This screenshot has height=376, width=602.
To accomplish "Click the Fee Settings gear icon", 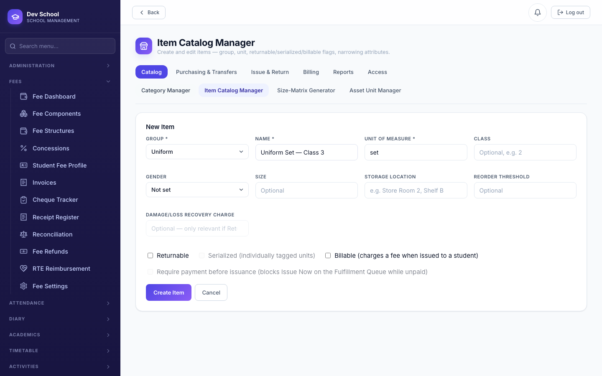I will 24,286.
